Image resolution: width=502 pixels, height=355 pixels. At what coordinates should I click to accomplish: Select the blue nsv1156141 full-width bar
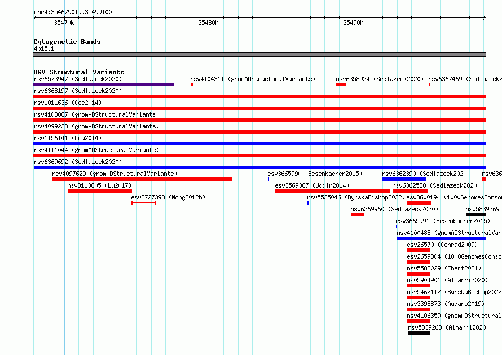[x=259, y=144]
